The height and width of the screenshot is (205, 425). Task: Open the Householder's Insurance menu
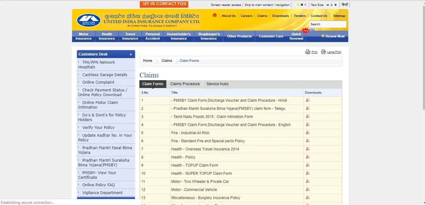179,36
